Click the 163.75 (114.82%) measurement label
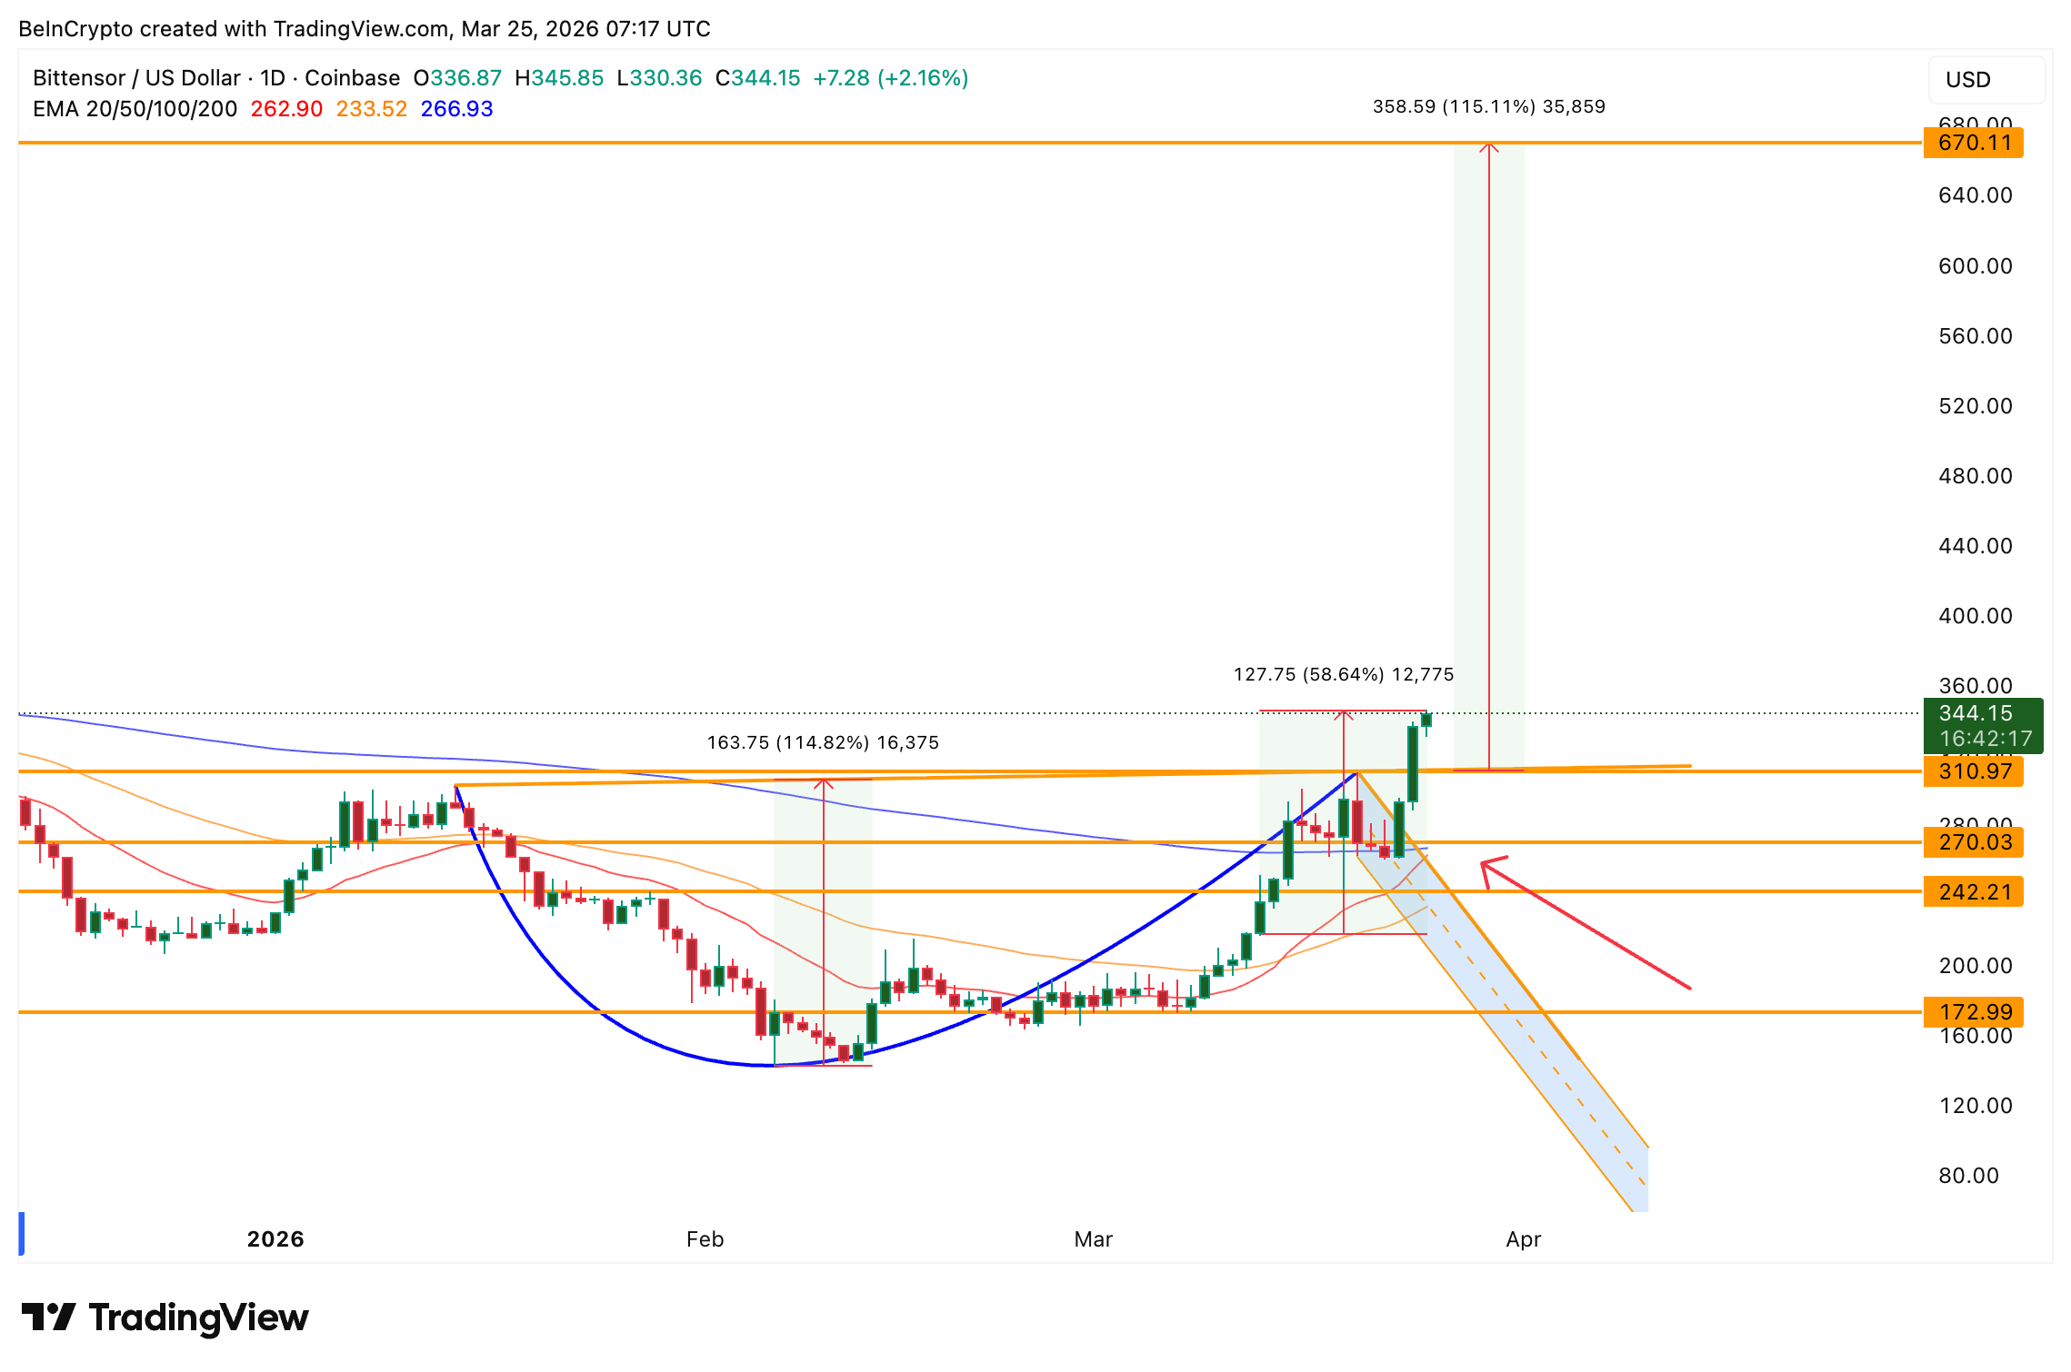The height and width of the screenshot is (1372, 2071). point(823,743)
